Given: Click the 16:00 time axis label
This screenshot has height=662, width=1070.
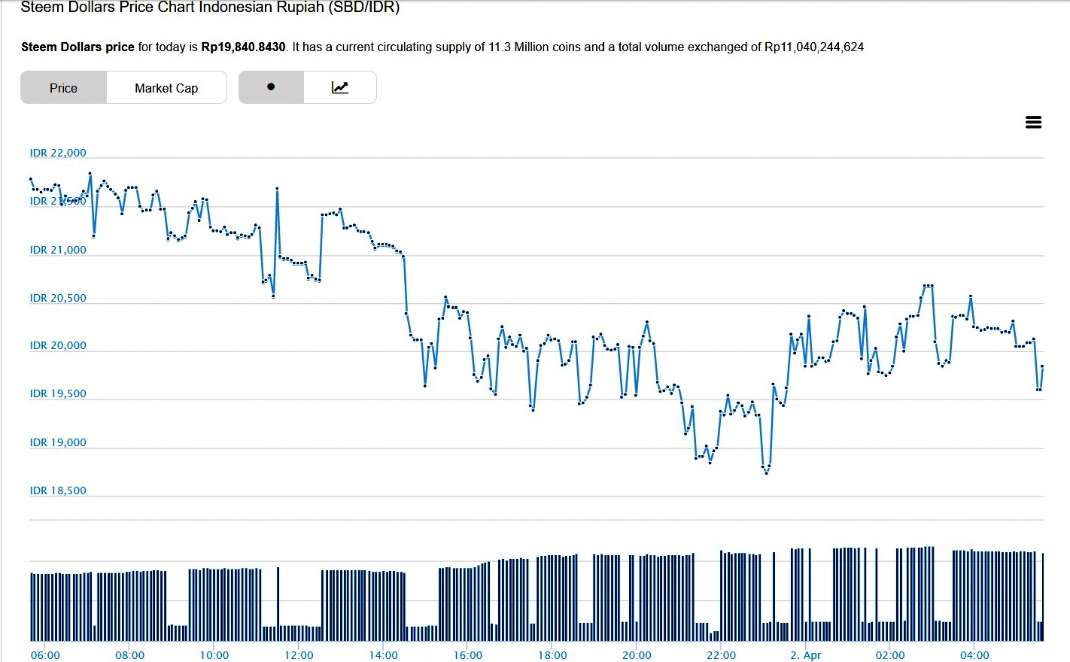Looking at the screenshot, I should click(x=468, y=655).
